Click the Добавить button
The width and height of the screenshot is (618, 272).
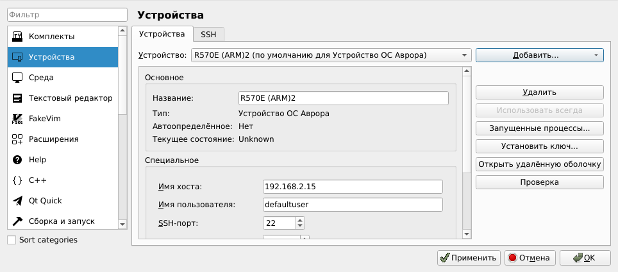click(540, 55)
